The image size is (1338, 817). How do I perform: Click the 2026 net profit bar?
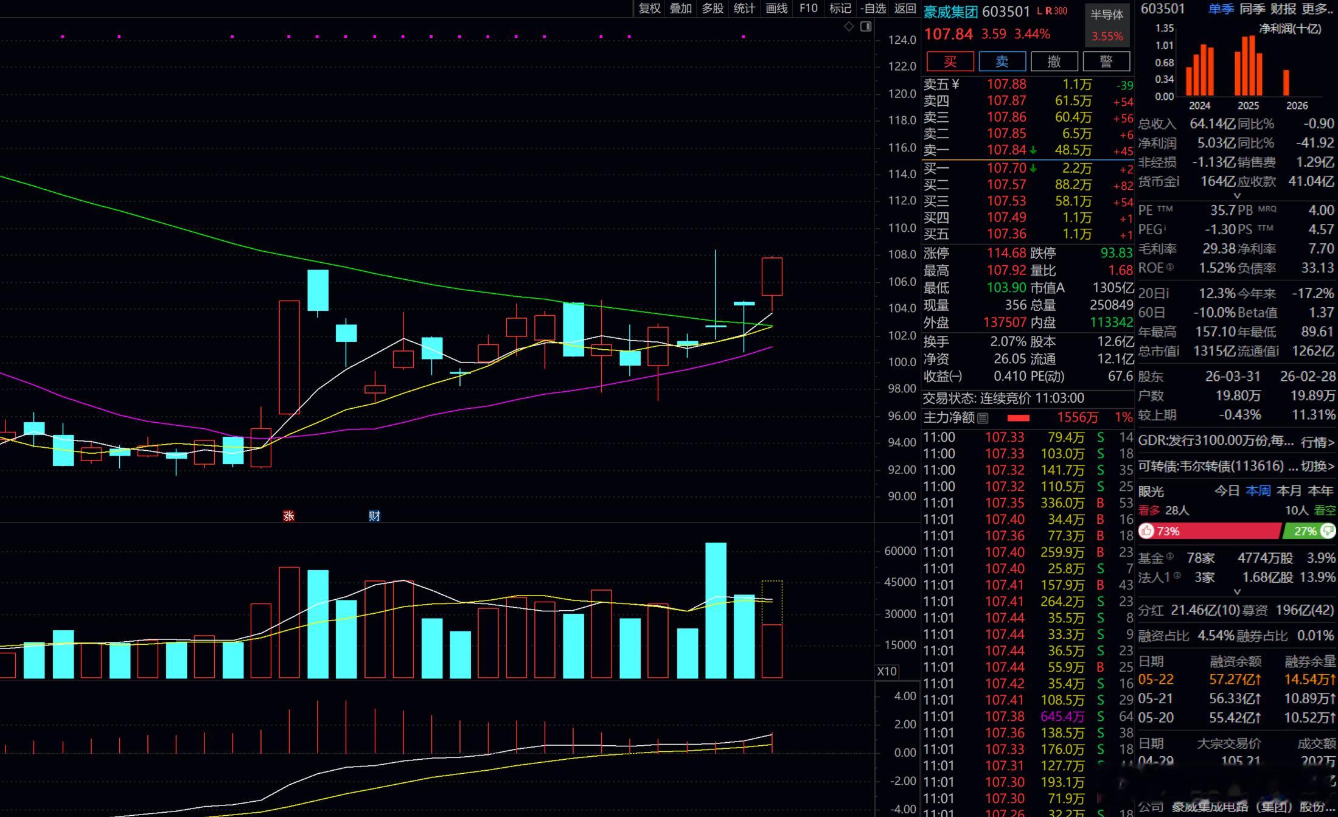pos(1286,83)
